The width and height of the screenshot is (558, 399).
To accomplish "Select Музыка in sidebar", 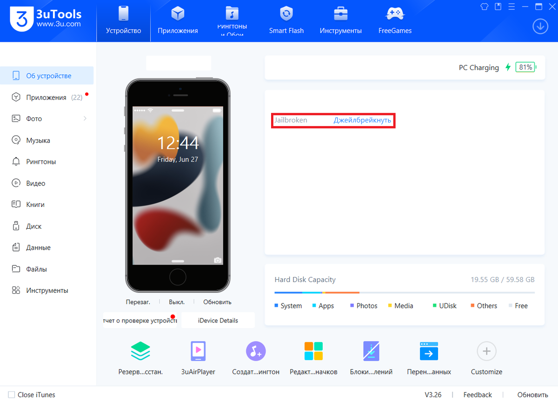I will tap(46, 140).
